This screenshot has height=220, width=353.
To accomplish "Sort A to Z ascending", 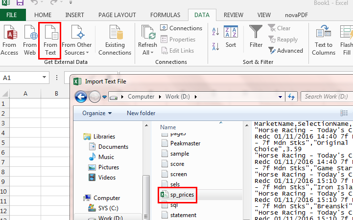I will tap(215, 32).
